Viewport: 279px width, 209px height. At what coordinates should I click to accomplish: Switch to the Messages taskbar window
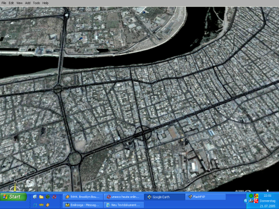click(83, 205)
